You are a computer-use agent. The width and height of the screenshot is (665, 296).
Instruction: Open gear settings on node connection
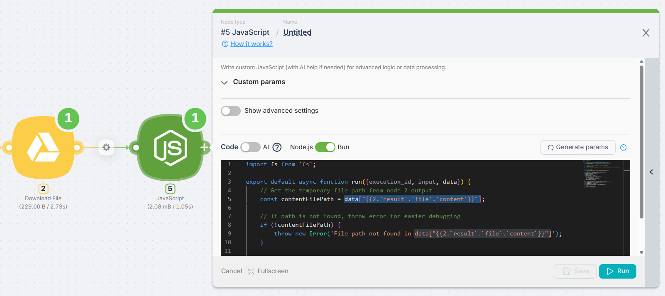pos(106,147)
